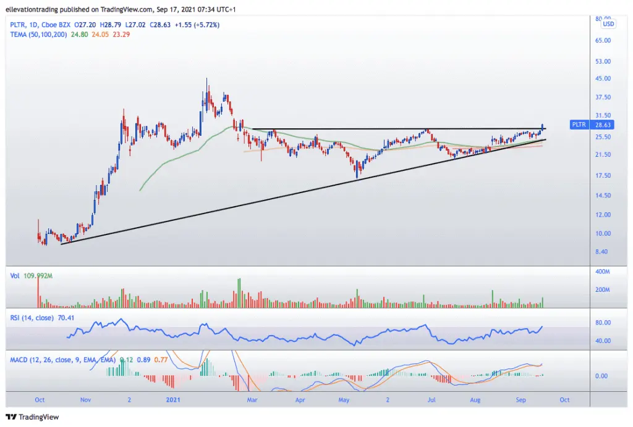Image resolution: width=633 pixels, height=427 pixels.
Task: Click the 14.50 price axis label
Action: click(x=603, y=196)
